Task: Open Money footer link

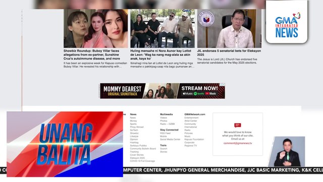Action: tap(133, 121)
